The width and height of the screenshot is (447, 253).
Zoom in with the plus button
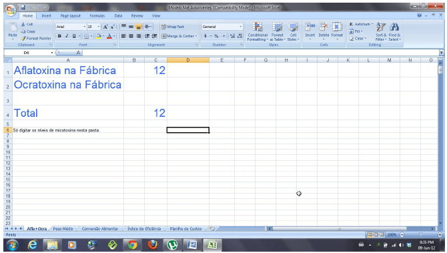440,235
